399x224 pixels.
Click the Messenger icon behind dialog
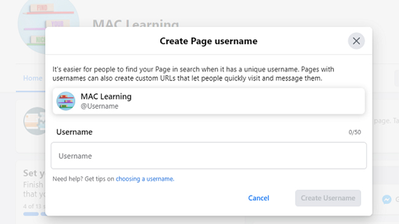(387, 199)
